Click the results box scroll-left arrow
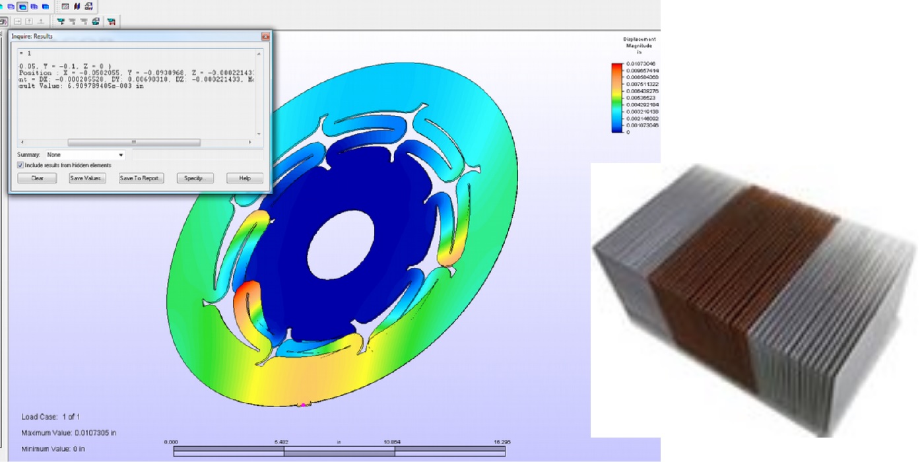This screenshot has height=462, width=924. pyautogui.click(x=21, y=142)
